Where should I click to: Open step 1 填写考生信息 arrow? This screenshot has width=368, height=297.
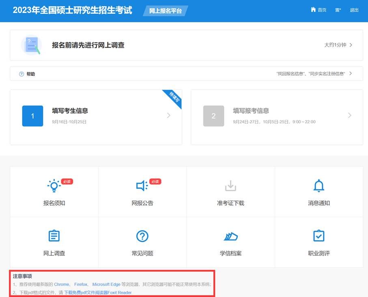[169, 115]
